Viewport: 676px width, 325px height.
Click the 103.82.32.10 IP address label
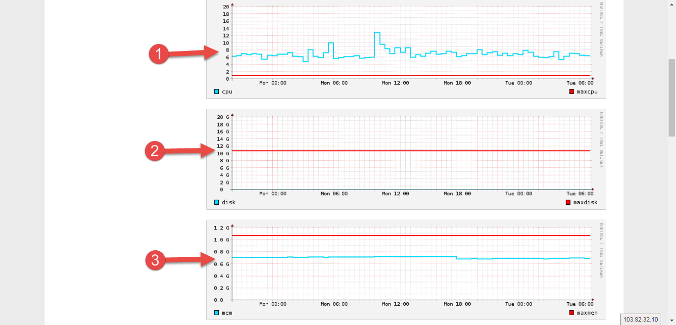[640, 320]
